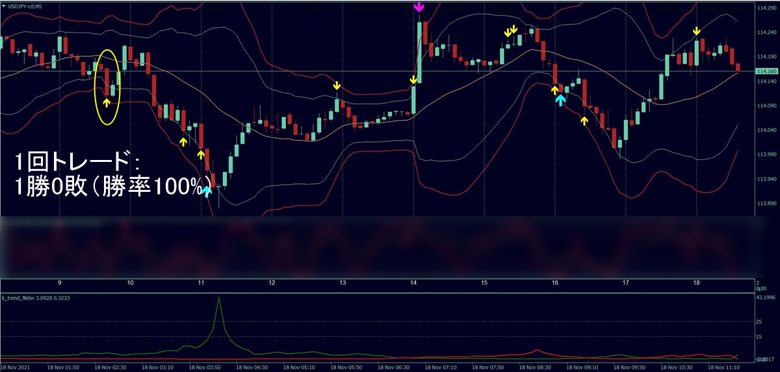Click the 18 Nov 08:30 time label
Screen dimensions: 780x372
click(x=535, y=367)
